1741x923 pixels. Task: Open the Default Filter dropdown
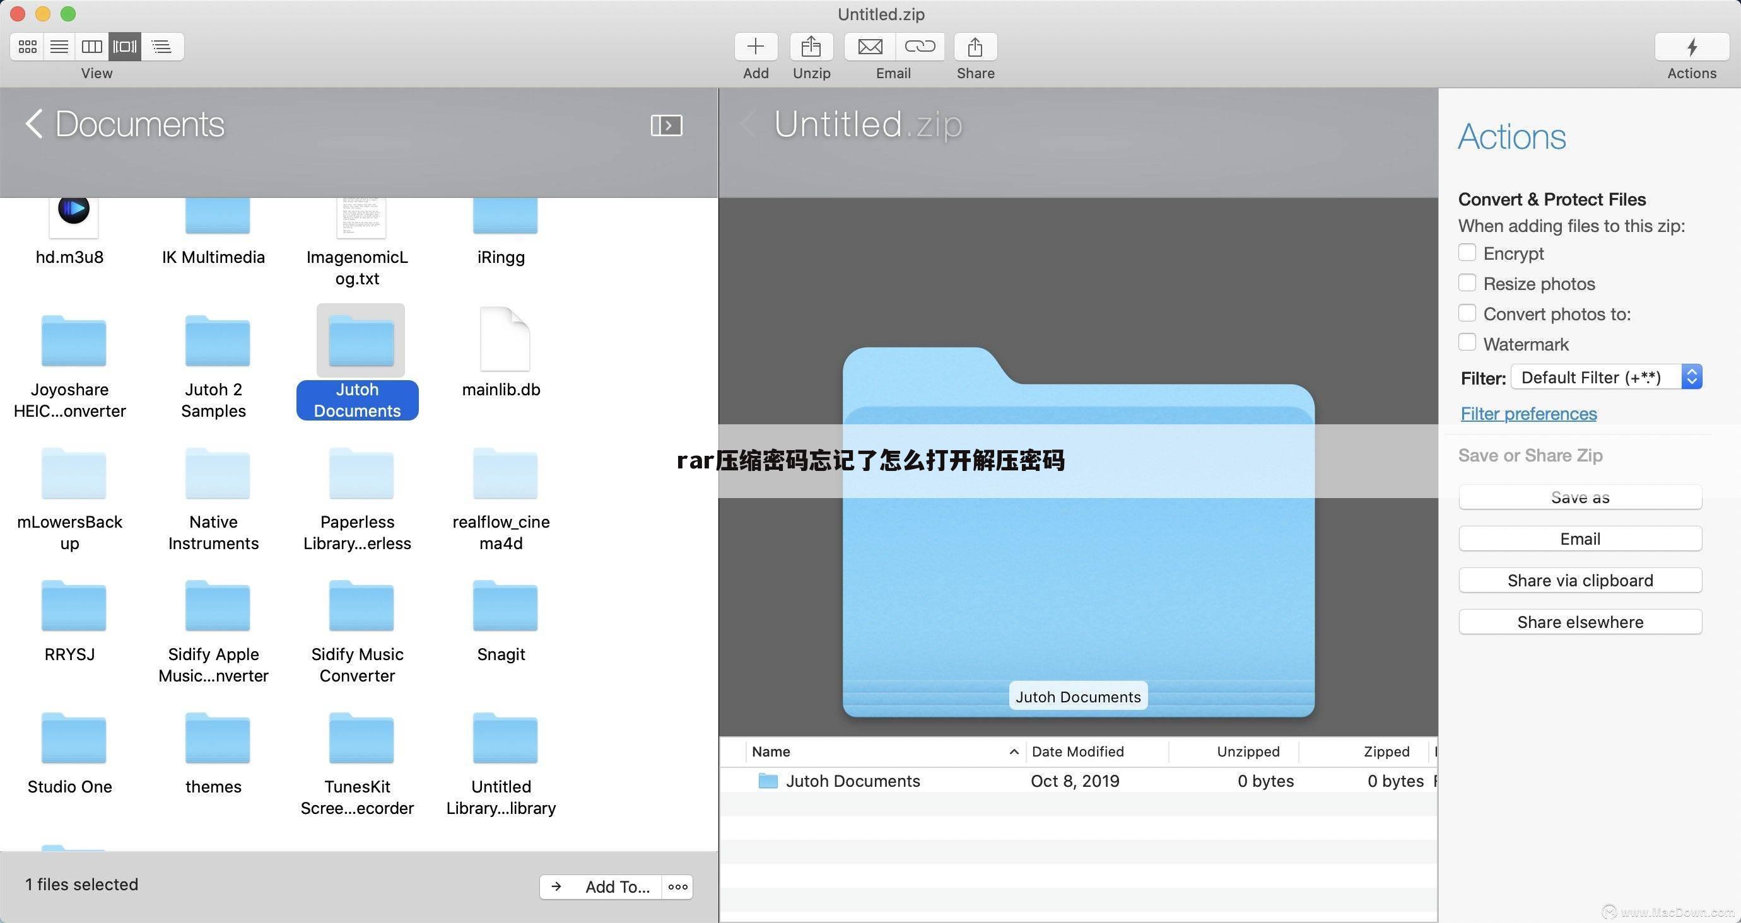pyautogui.click(x=1607, y=377)
